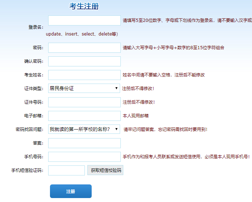
Task: Click the 姓名中间请不要输入空格 hint text
Action: (164, 75)
